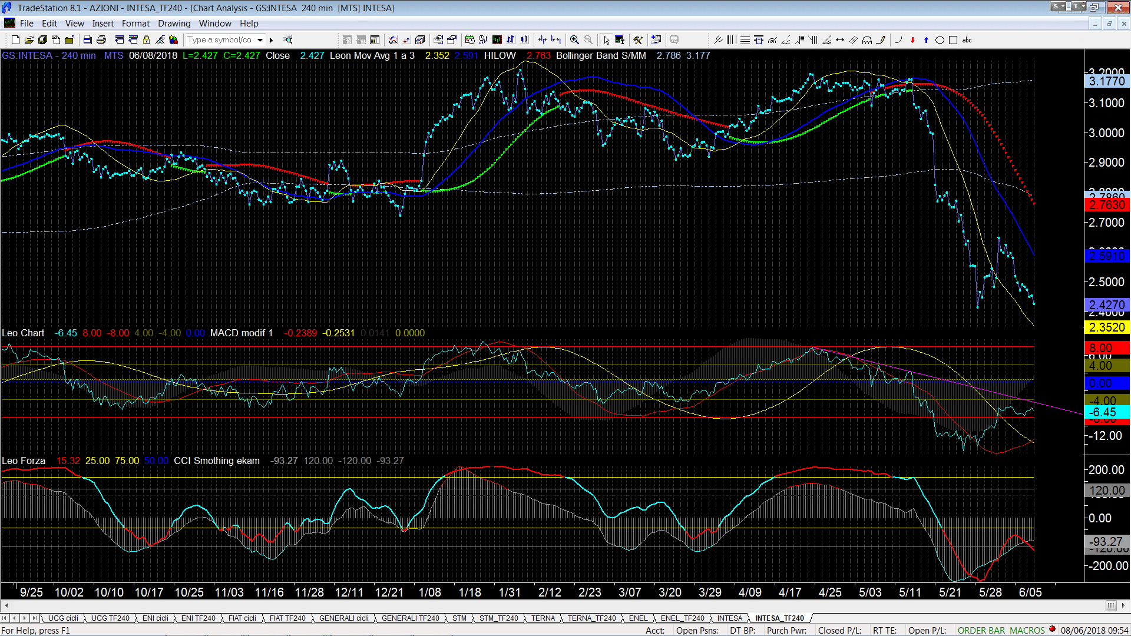Create a new window with New icon
The width and height of the screenshot is (1131, 636).
[x=15, y=40]
